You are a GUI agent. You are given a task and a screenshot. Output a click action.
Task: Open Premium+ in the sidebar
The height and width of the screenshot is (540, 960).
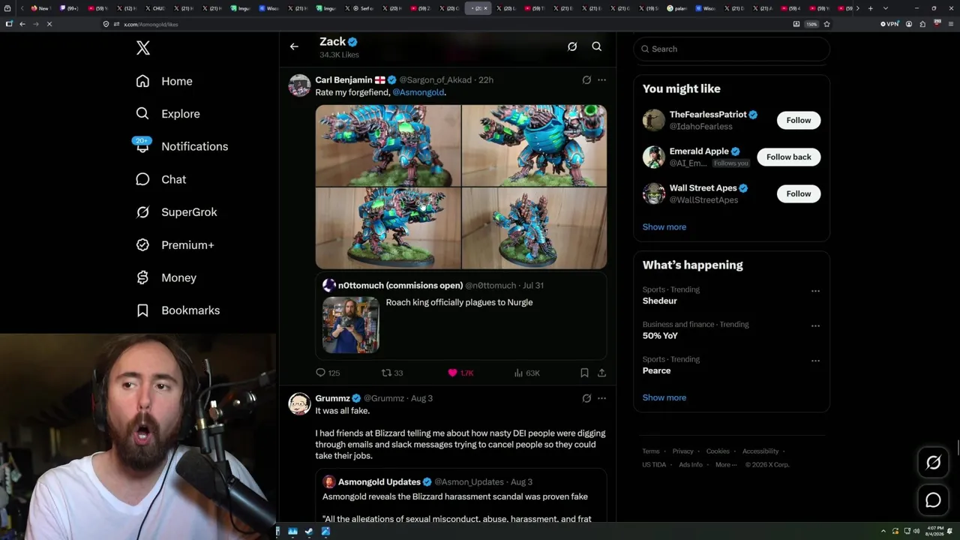point(175,245)
